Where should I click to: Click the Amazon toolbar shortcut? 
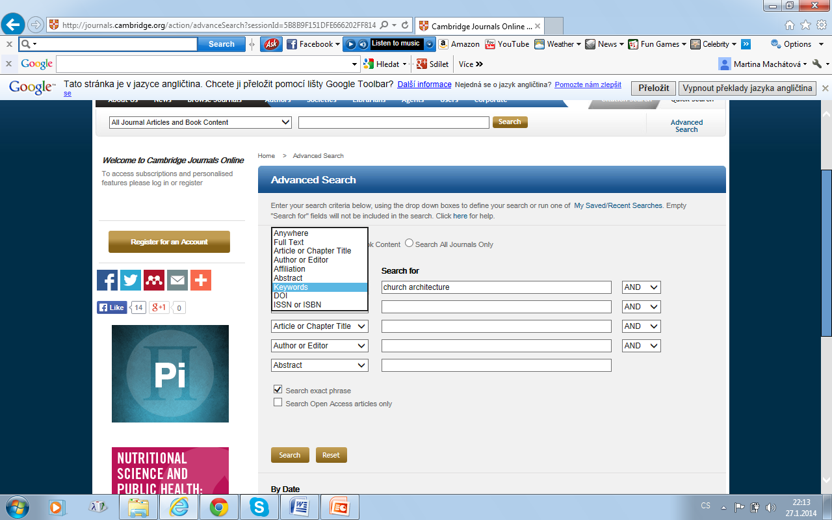(x=459, y=44)
